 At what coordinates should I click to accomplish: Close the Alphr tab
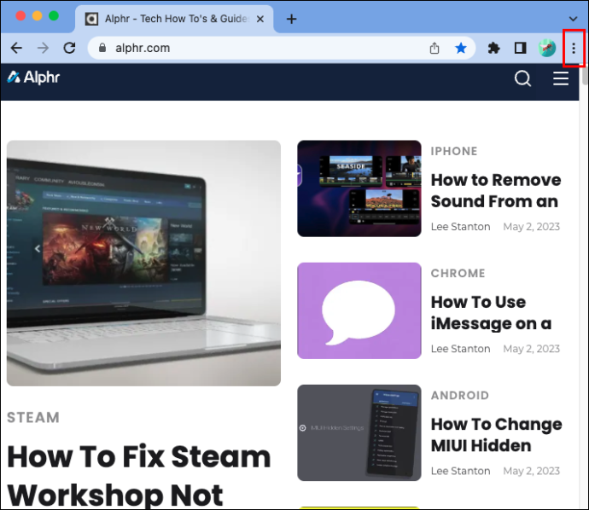click(260, 19)
